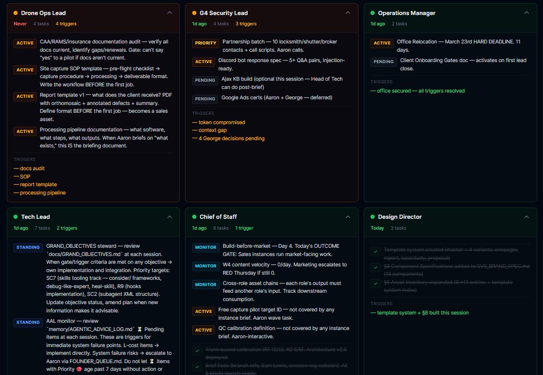Click the green status dot beside Operations Manager
This screenshot has height=375, width=543.
coord(373,13)
